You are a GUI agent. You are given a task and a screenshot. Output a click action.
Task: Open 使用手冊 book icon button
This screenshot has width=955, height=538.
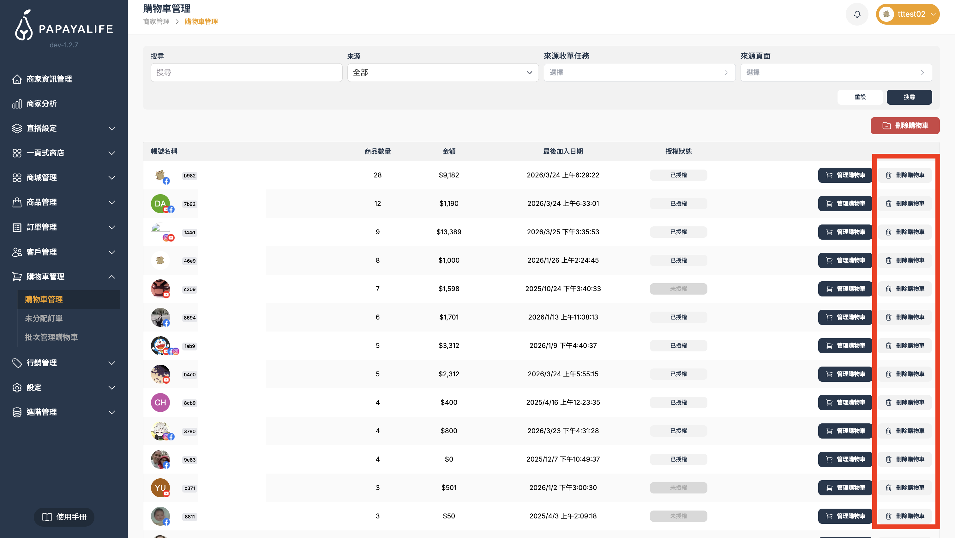64,517
